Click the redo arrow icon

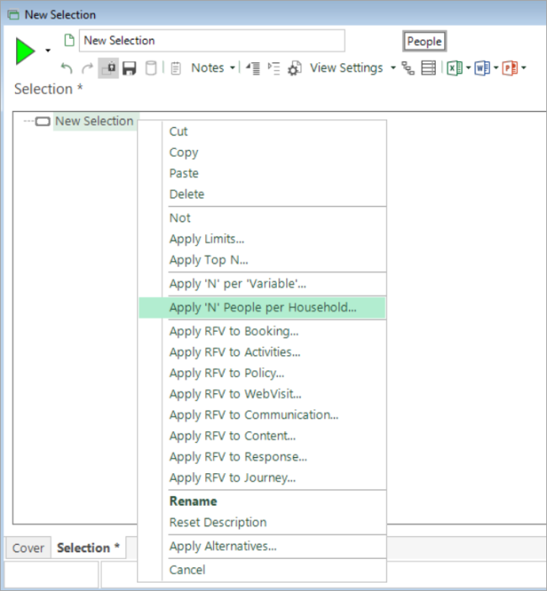pos(88,68)
